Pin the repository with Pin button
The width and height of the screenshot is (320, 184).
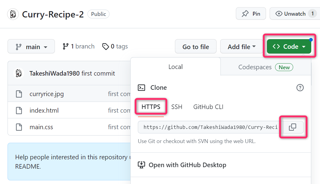click(x=251, y=14)
